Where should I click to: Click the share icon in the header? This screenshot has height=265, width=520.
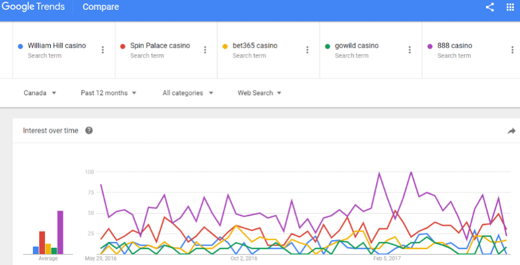point(490,7)
